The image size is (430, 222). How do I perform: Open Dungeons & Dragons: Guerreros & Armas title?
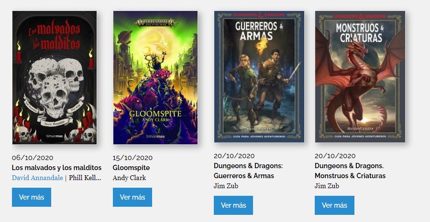[248, 171]
